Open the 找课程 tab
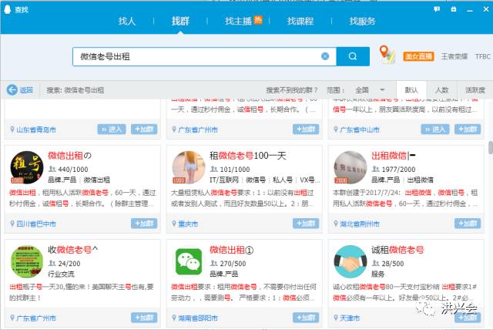 coord(300,21)
